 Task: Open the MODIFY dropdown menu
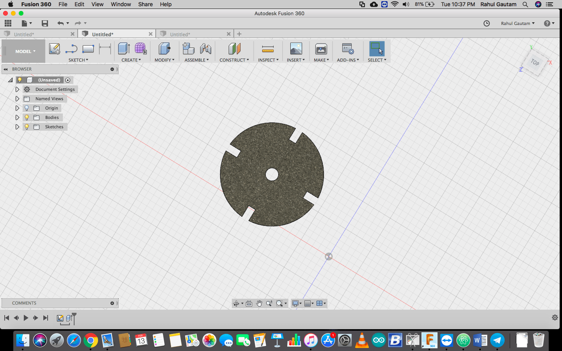[164, 60]
